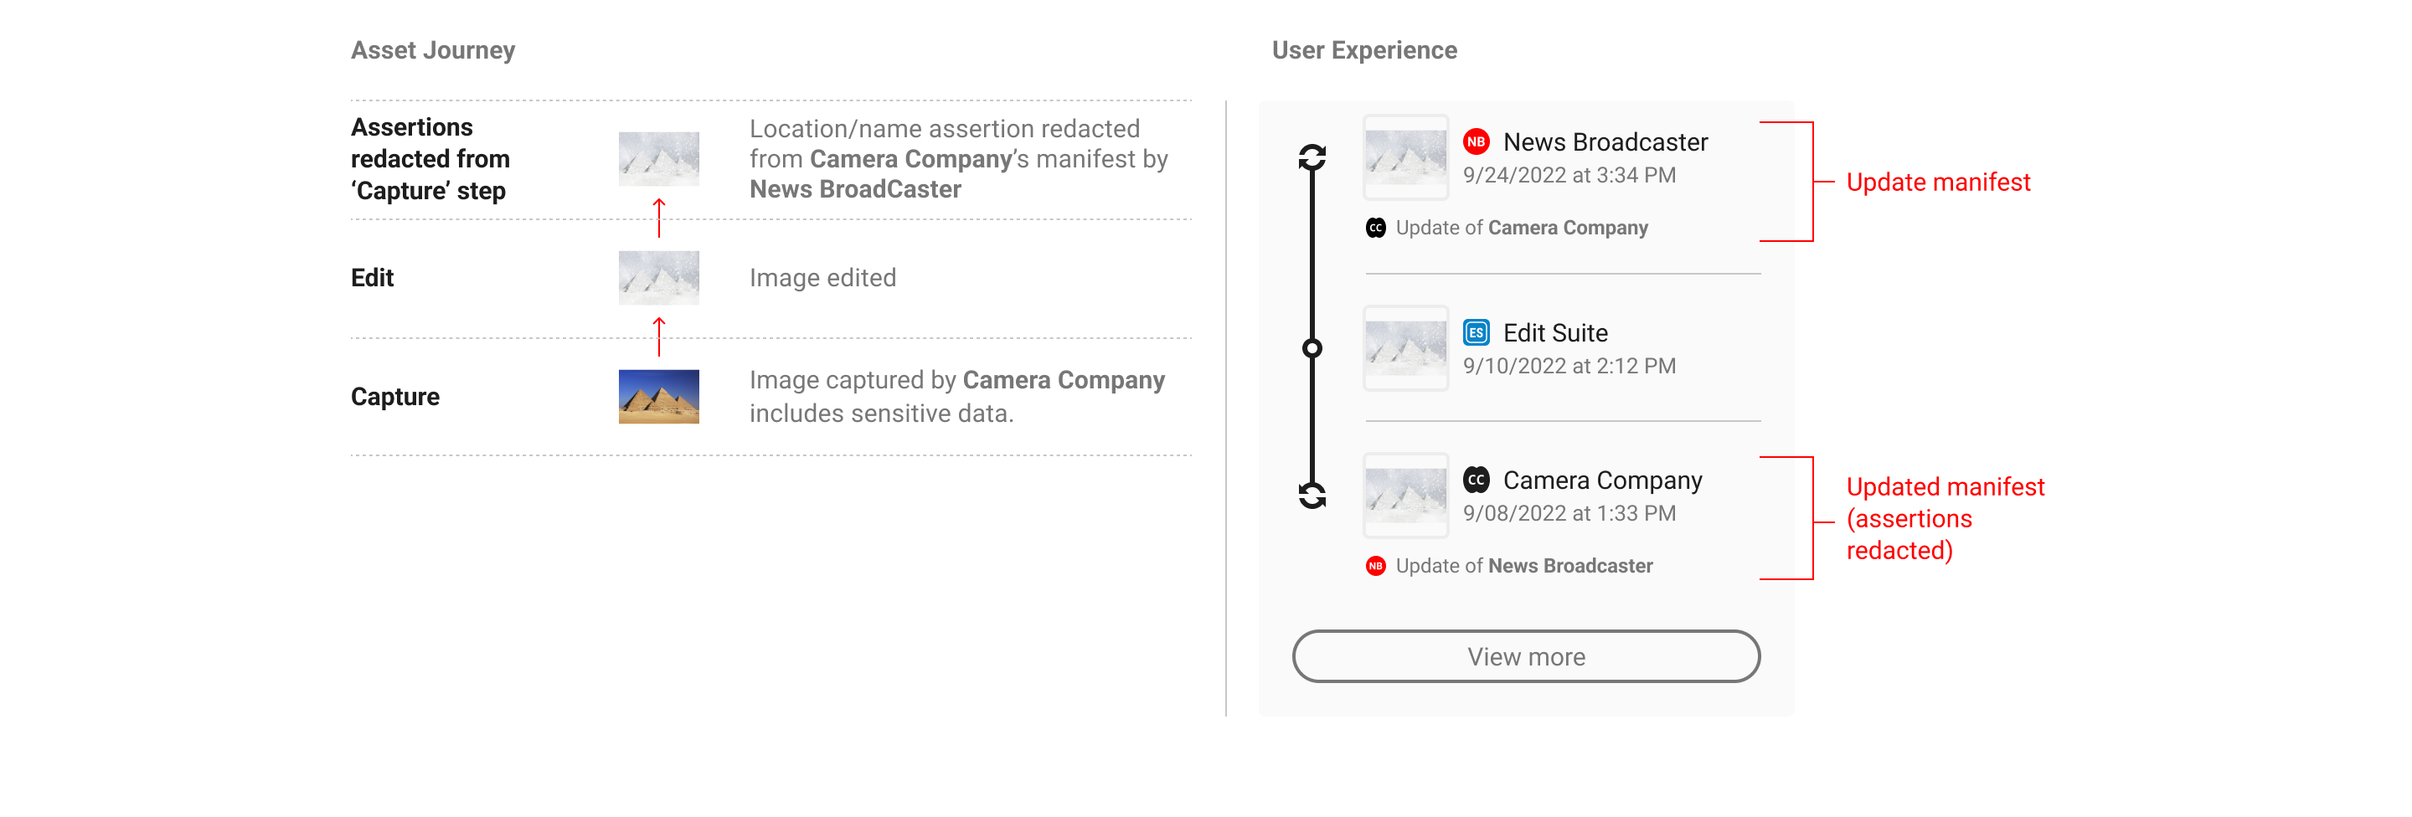Click the date 9/24/2022 at 3:34 PM
2412x817 pixels.
click(x=1569, y=175)
